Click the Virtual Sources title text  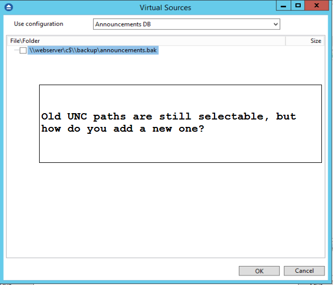coord(165,7)
